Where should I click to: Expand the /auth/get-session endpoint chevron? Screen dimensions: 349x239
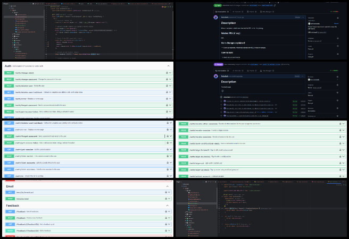[171, 149]
